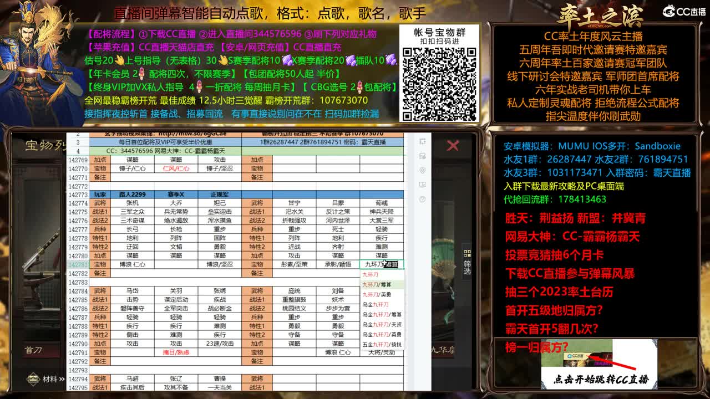Click the cell containing 大乔

point(176,203)
